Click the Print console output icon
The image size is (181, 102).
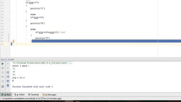[8, 81]
